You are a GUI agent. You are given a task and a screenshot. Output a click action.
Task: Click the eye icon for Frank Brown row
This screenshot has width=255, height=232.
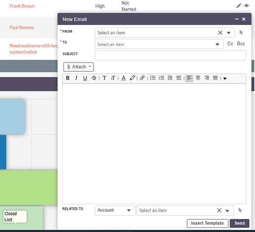(x=246, y=6)
